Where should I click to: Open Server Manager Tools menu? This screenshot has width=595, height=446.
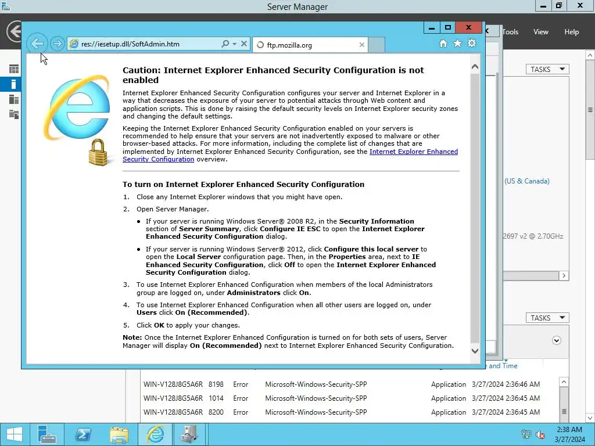[510, 32]
